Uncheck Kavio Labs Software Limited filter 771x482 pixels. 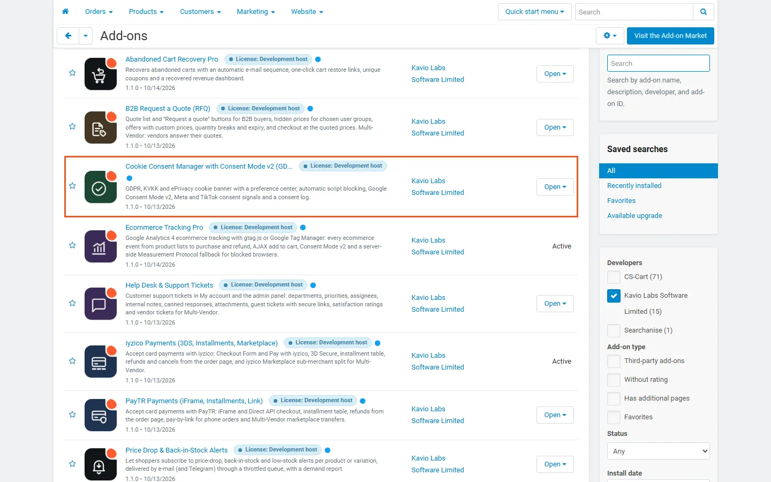[x=614, y=296]
